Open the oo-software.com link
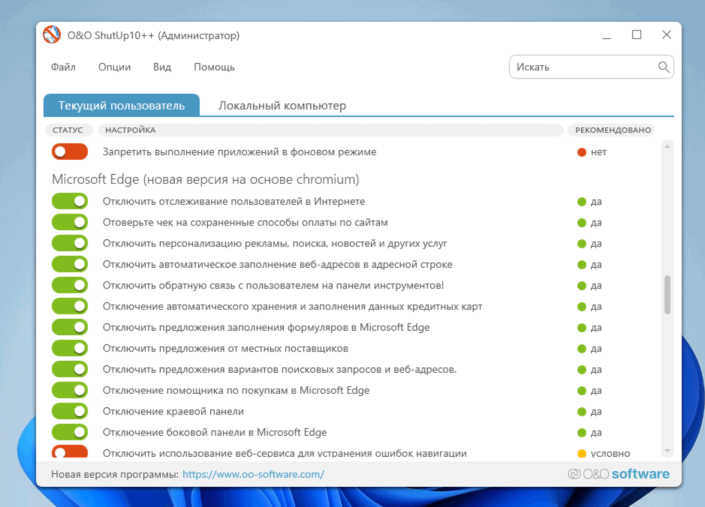Viewport: 705px width, 507px height. click(253, 474)
